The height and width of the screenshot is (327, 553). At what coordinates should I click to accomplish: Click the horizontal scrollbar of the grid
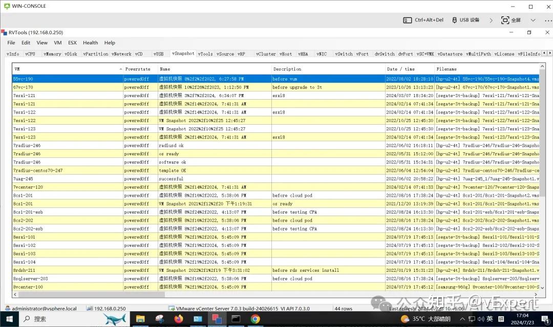point(274,294)
